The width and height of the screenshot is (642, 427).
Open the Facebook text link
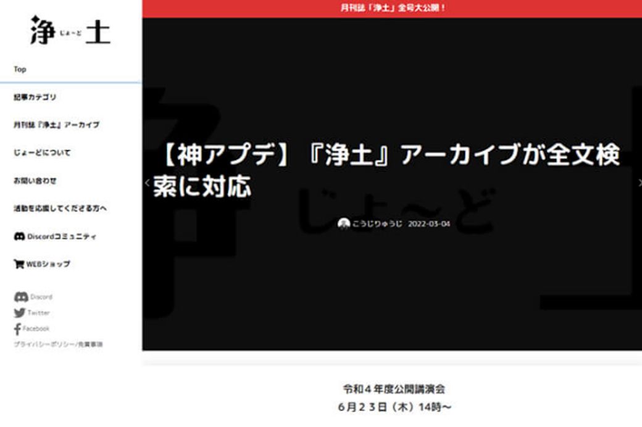click(x=36, y=328)
